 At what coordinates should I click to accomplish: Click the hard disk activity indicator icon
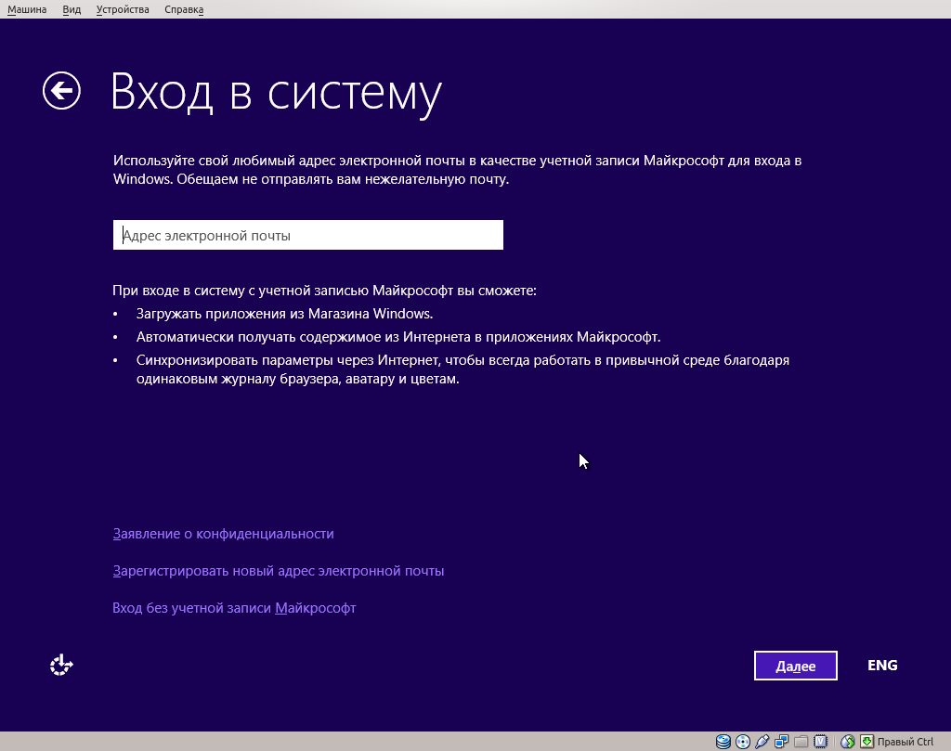(723, 739)
